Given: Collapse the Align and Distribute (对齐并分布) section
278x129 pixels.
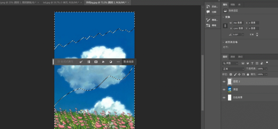Looking at the screenshot, I should pos(223,42).
